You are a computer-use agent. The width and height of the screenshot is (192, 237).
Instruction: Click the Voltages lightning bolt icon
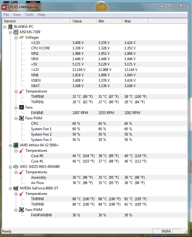click(21, 37)
